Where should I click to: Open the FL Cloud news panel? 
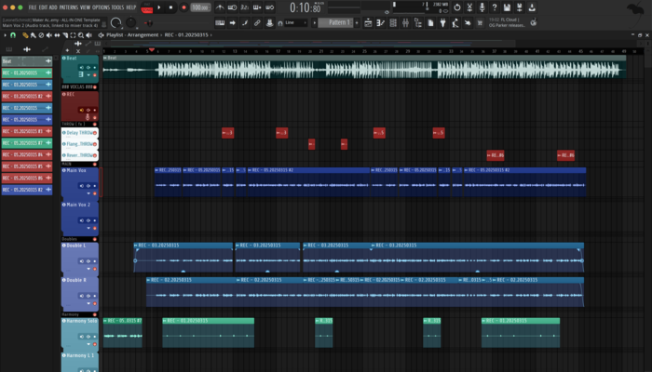pyautogui.click(x=508, y=22)
